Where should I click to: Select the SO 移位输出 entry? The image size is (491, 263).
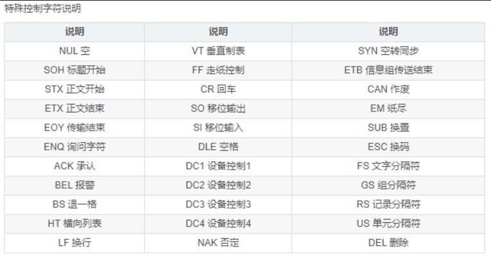coord(218,108)
